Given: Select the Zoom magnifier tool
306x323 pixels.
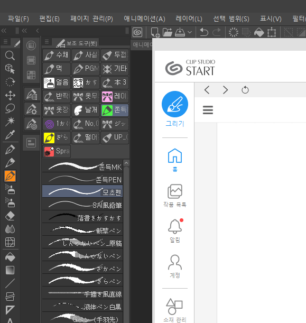Looking at the screenshot, I should click(x=10, y=56).
